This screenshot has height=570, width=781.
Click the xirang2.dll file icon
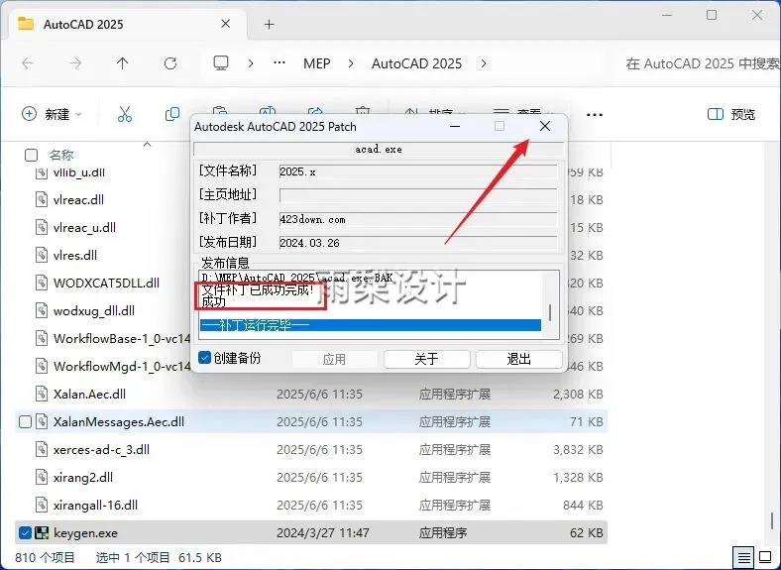point(42,478)
